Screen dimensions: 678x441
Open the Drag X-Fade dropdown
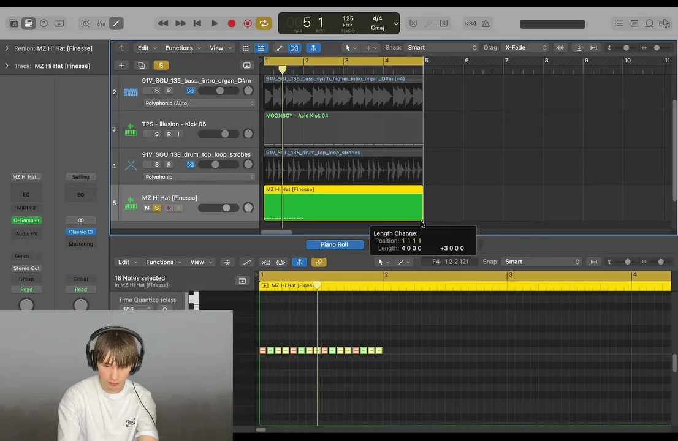tap(525, 48)
